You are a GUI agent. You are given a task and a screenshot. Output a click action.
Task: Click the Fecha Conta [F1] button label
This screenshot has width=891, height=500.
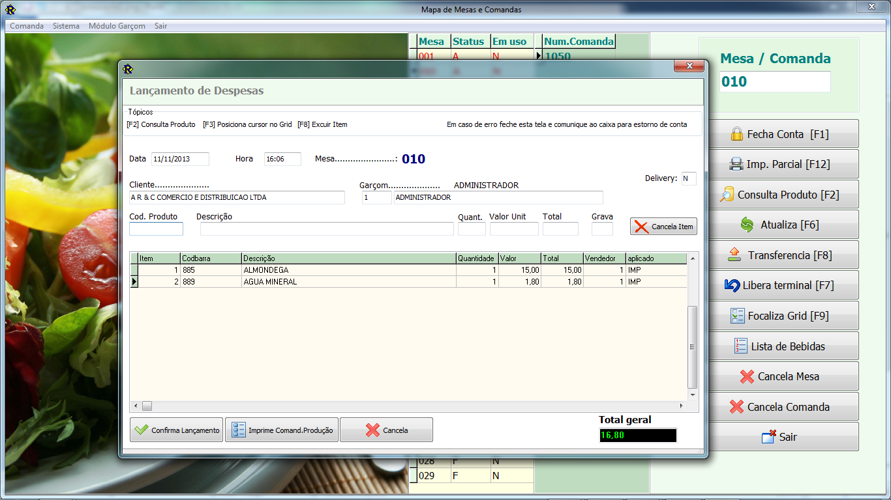tap(788, 134)
